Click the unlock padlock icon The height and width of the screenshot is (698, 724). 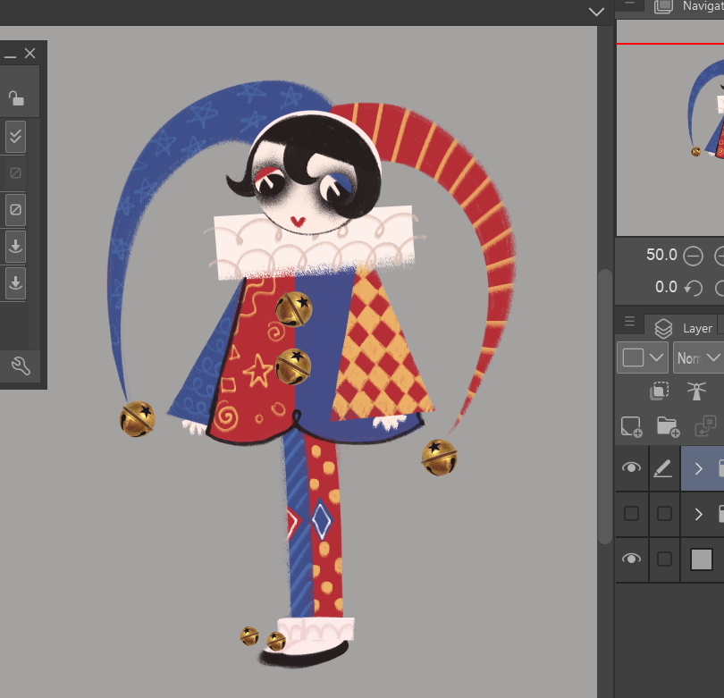point(16,98)
